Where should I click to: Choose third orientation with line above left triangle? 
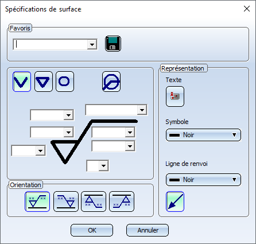94,202
